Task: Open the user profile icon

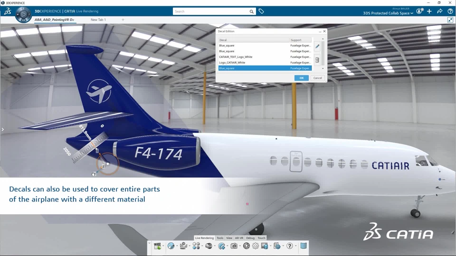Action: tap(419, 11)
